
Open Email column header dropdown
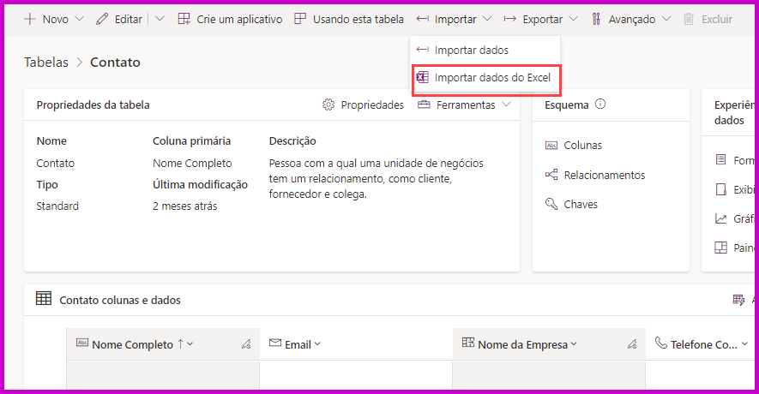pyautogui.click(x=317, y=344)
